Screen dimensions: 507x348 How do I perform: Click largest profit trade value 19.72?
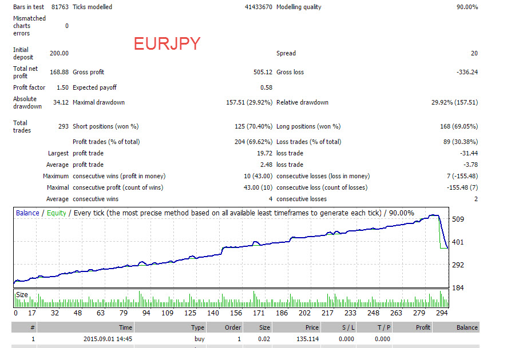coord(264,153)
